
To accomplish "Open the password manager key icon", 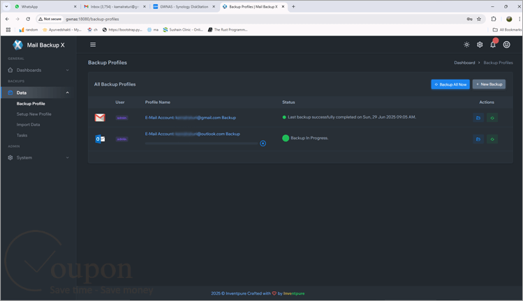I will (469, 20).
